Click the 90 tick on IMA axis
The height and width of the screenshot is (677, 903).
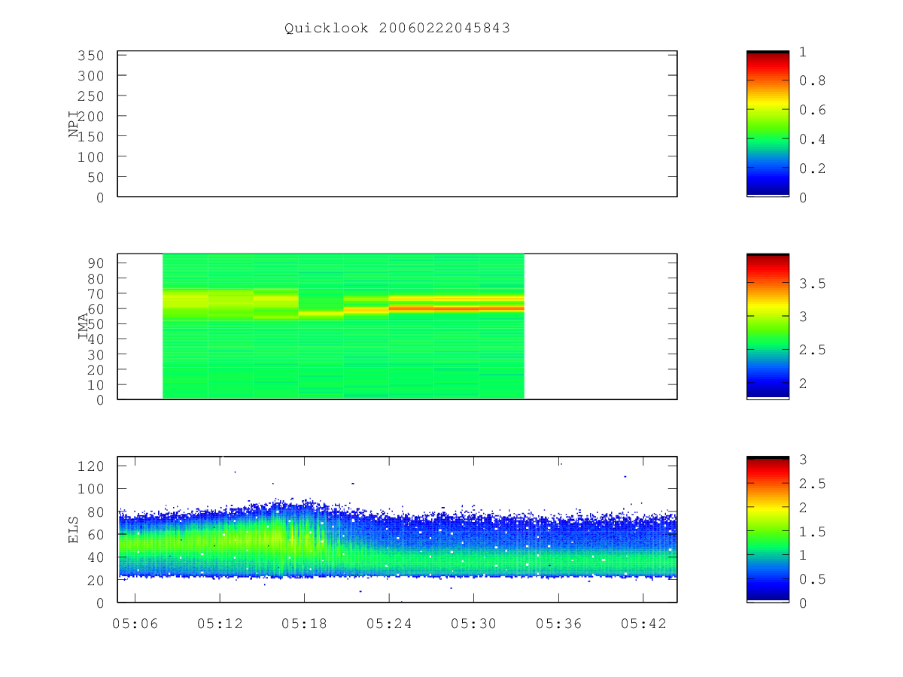click(x=94, y=263)
